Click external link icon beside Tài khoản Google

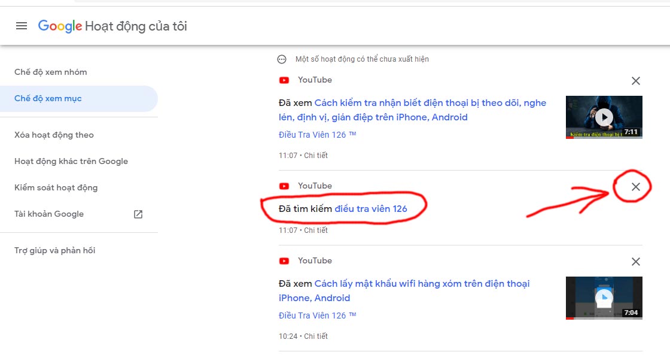coord(138,214)
